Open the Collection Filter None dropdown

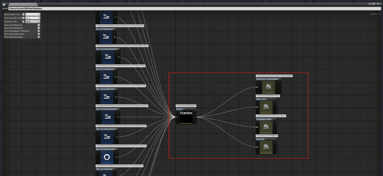(33, 22)
